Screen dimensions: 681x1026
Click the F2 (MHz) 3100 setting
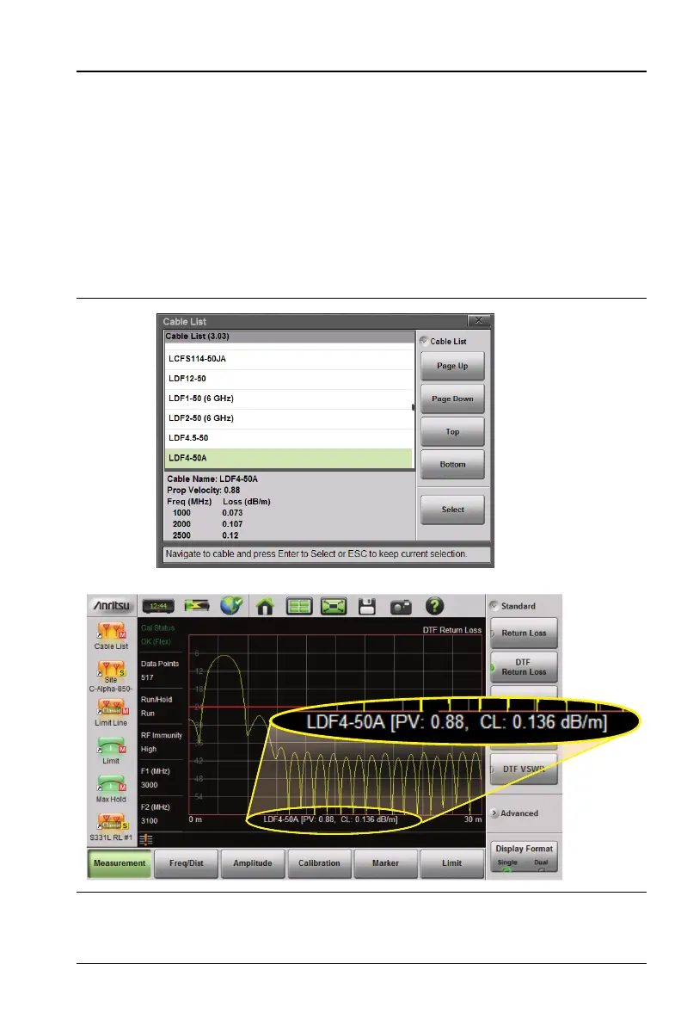(156, 814)
